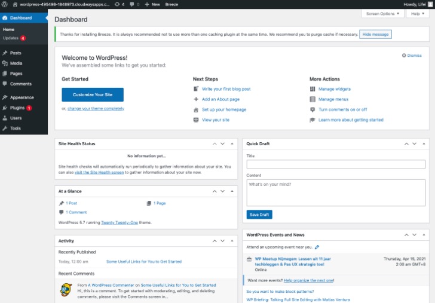Image resolution: width=435 pixels, height=303 pixels.
Task: Click the graduation cap icon beside Learn more
Action: [x=313, y=120]
